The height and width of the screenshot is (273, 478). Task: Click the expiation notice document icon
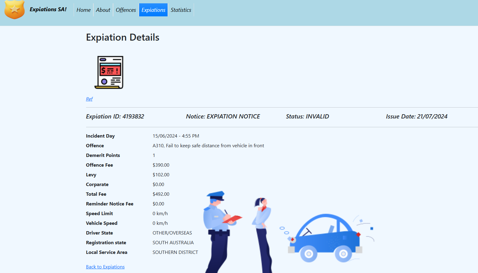[109, 72]
